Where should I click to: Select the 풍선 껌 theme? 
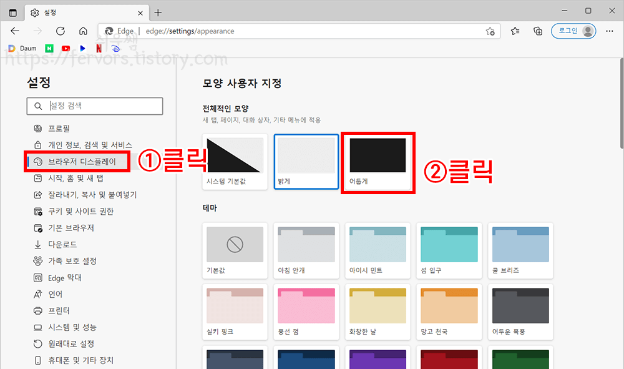[x=306, y=312]
